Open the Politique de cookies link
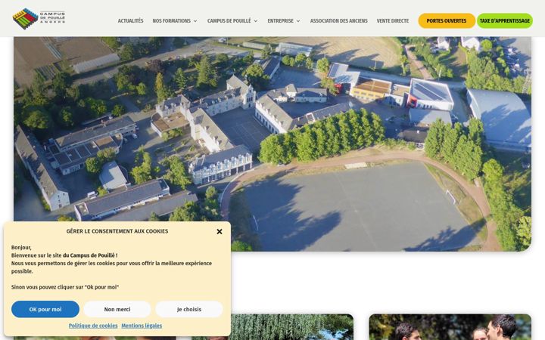545x340 pixels. [93, 326]
